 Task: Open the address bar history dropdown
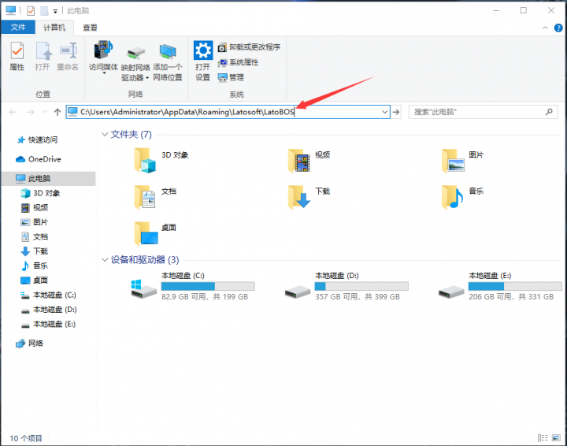pyautogui.click(x=385, y=112)
